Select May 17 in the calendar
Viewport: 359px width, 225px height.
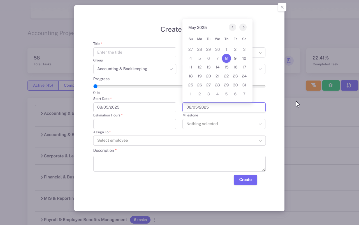click(x=244, y=67)
